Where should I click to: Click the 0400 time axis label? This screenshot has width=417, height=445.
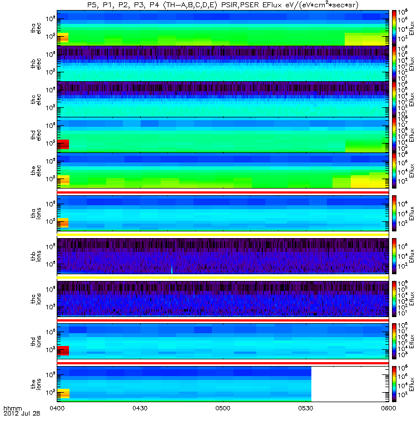click(57, 408)
